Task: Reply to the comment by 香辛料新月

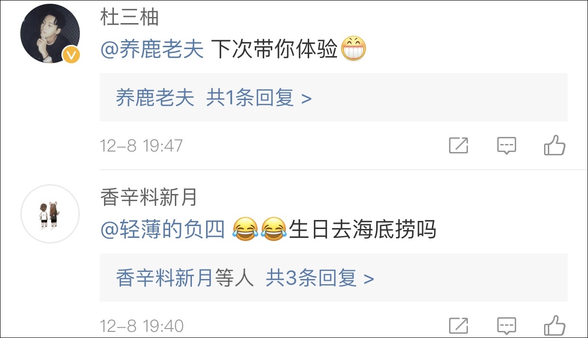Action: click(506, 326)
